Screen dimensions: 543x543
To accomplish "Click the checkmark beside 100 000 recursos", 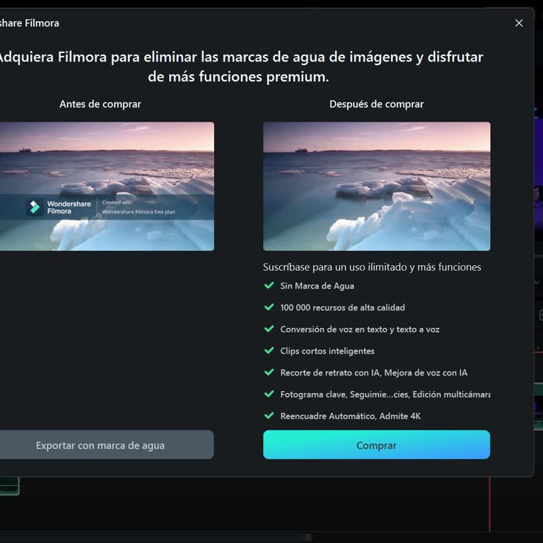I will 269,307.
